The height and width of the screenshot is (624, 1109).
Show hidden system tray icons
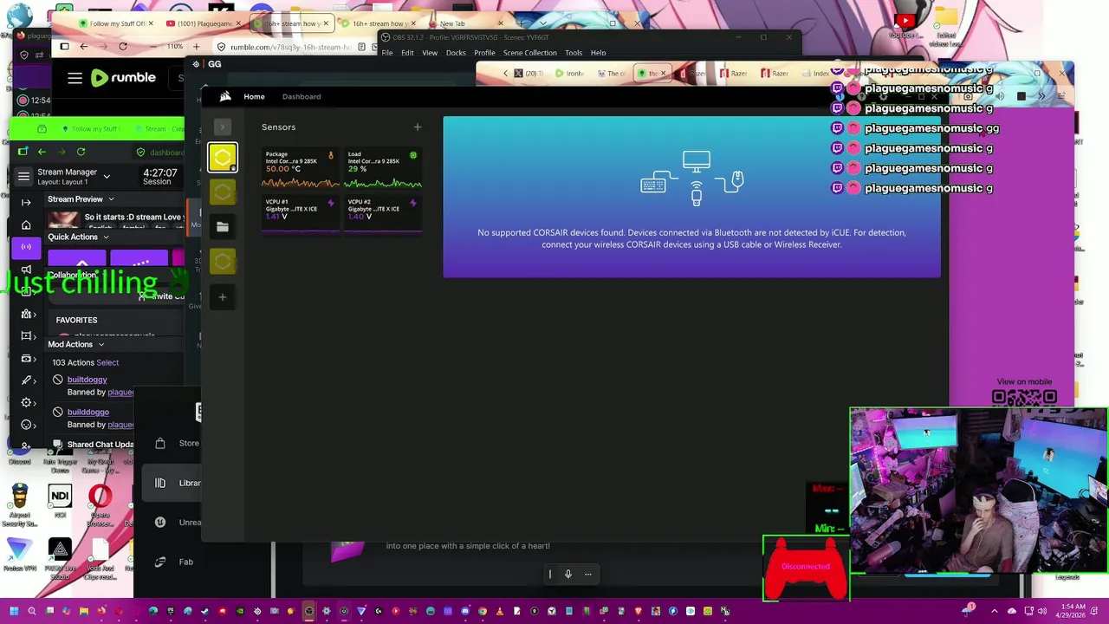coord(996,612)
